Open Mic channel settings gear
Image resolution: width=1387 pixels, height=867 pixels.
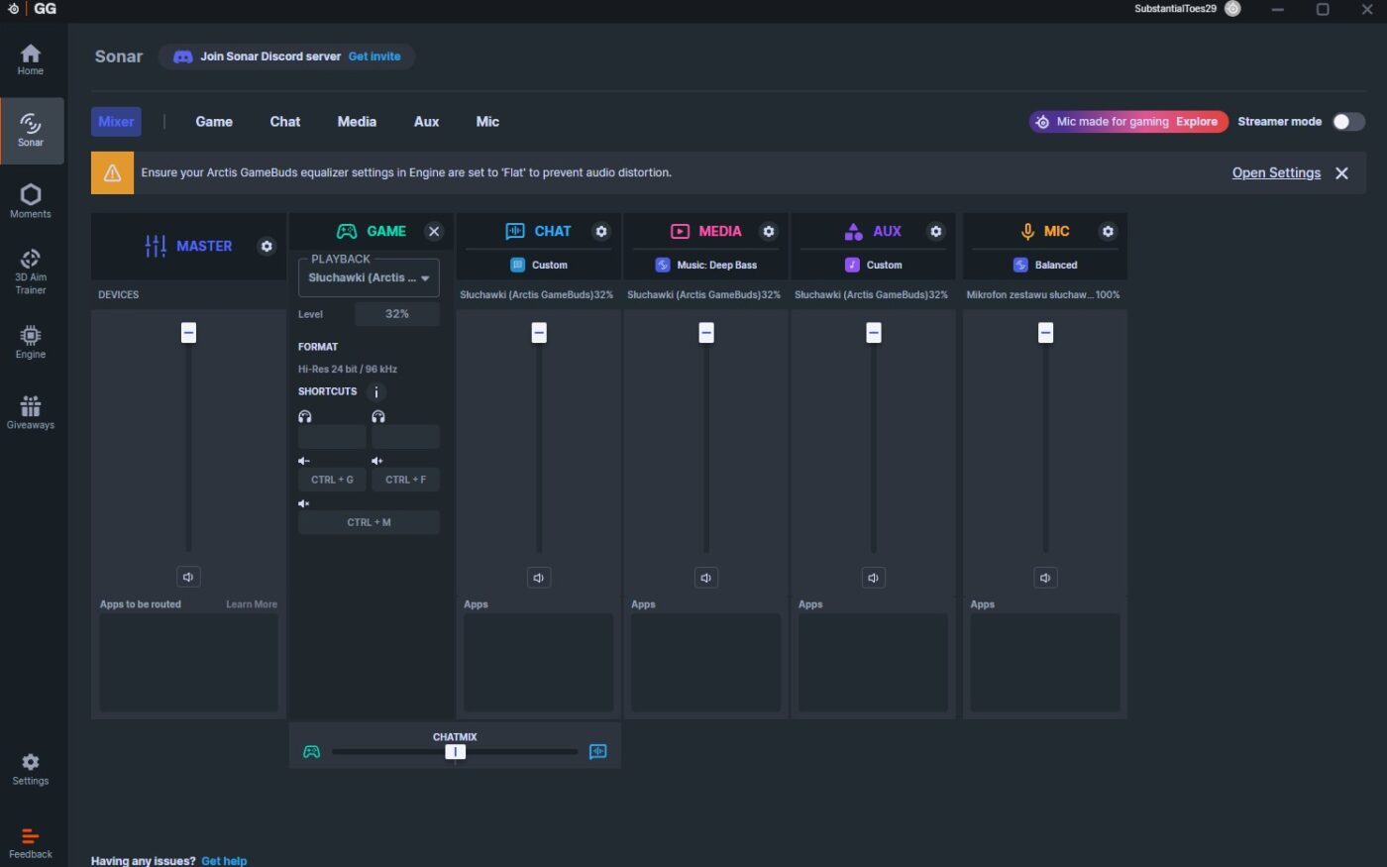[1108, 231]
